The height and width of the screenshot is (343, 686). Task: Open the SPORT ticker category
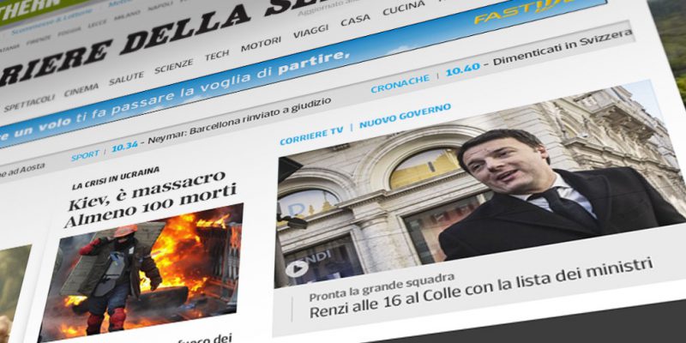(85, 155)
